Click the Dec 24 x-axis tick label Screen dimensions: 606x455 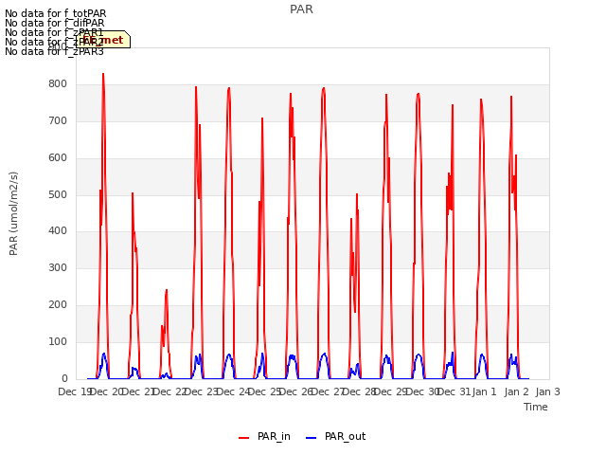click(x=233, y=391)
